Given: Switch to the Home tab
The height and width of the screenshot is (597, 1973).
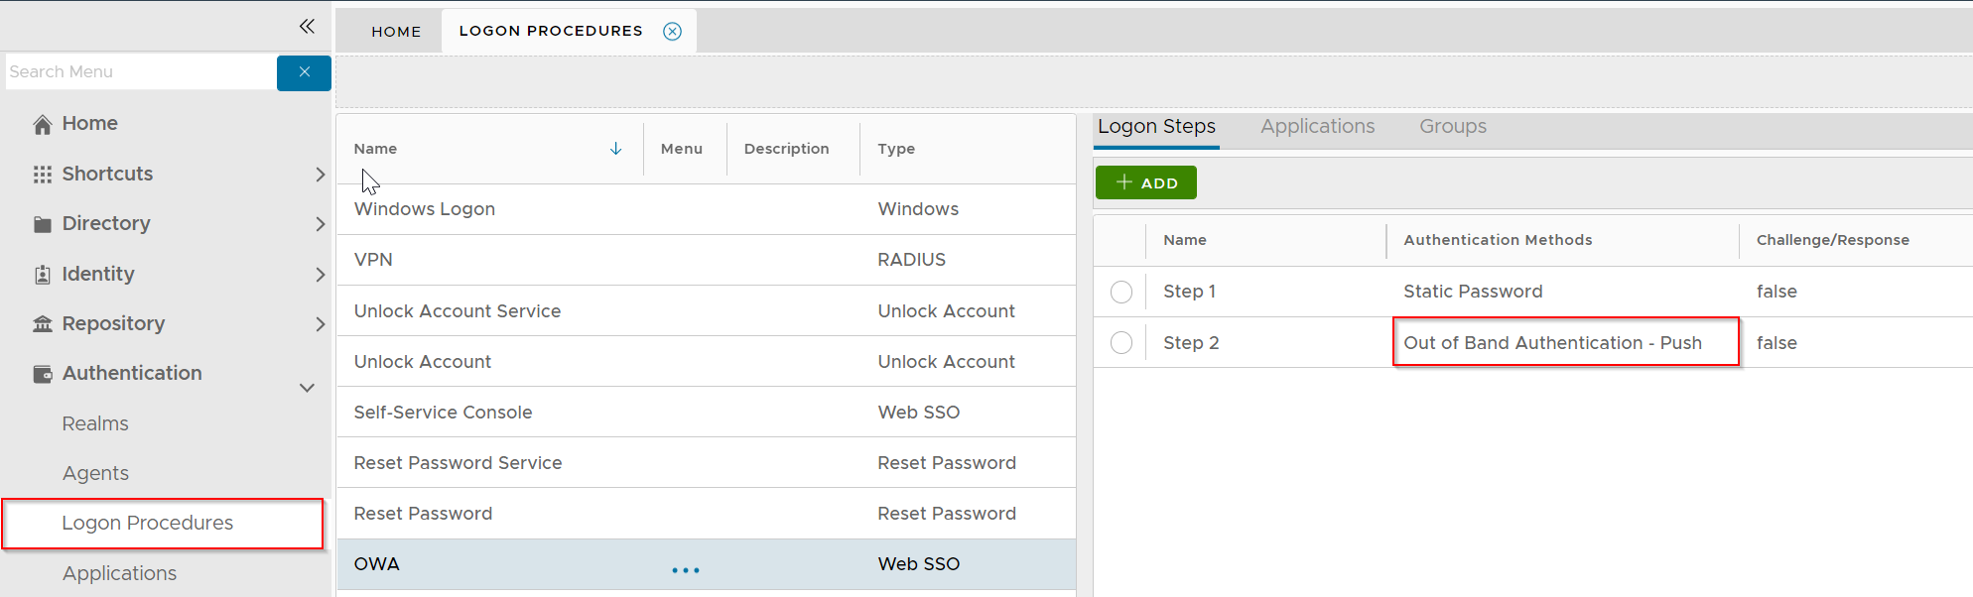Looking at the screenshot, I should click(396, 32).
